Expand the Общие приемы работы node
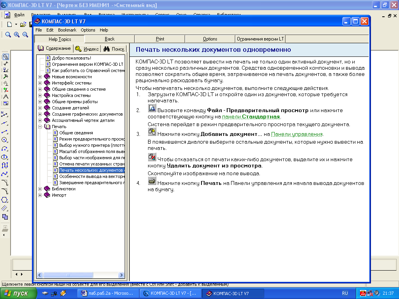The image size is (399, 299). coord(40,102)
